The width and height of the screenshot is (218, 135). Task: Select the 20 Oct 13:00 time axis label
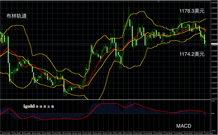pyautogui.click(x=87, y=133)
